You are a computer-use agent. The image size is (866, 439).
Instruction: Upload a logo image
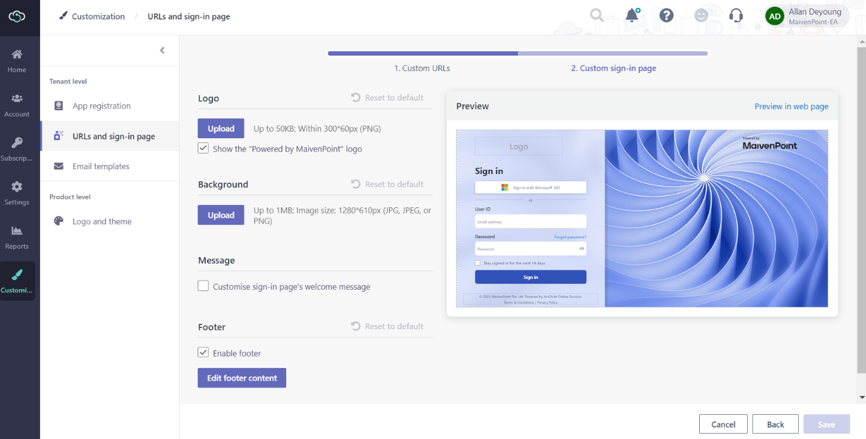221,129
